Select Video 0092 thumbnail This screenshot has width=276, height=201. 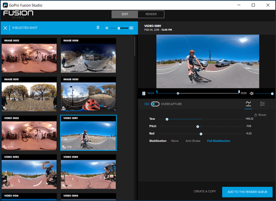[x=29, y=172]
